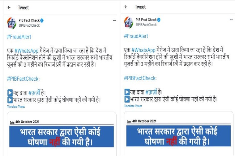
Task: Click the blue play emoji before 'यह दावा' left
Action: pyautogui.click(x=10, y=93)
